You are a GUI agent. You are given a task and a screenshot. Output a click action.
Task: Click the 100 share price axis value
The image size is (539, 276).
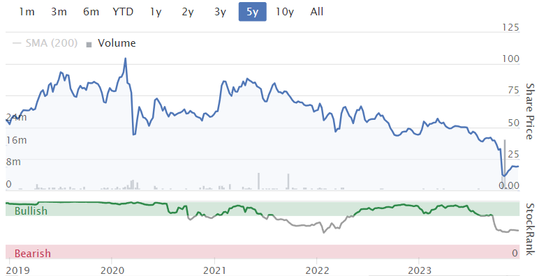[x=510, y=59]
